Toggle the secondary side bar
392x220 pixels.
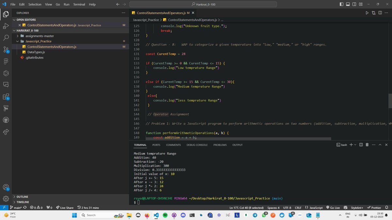pos(354,4)
